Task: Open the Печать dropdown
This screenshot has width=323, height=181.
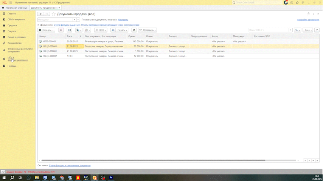Action: pos(122,30)
